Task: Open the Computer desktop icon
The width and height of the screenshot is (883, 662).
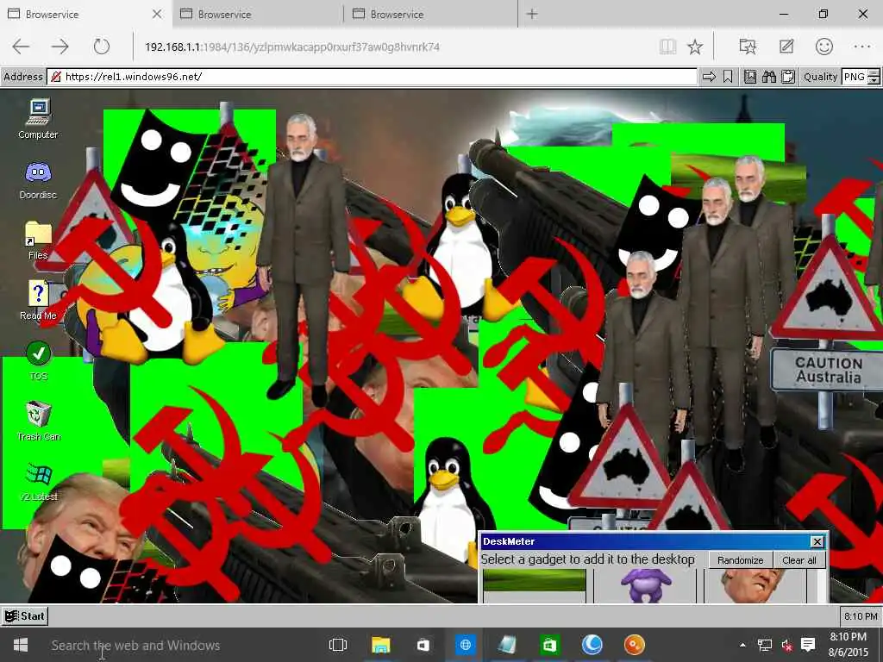Action: (x=38, y=119)
